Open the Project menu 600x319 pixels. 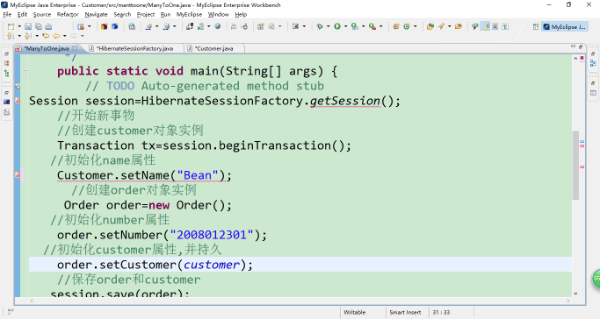tap(146, 15)
